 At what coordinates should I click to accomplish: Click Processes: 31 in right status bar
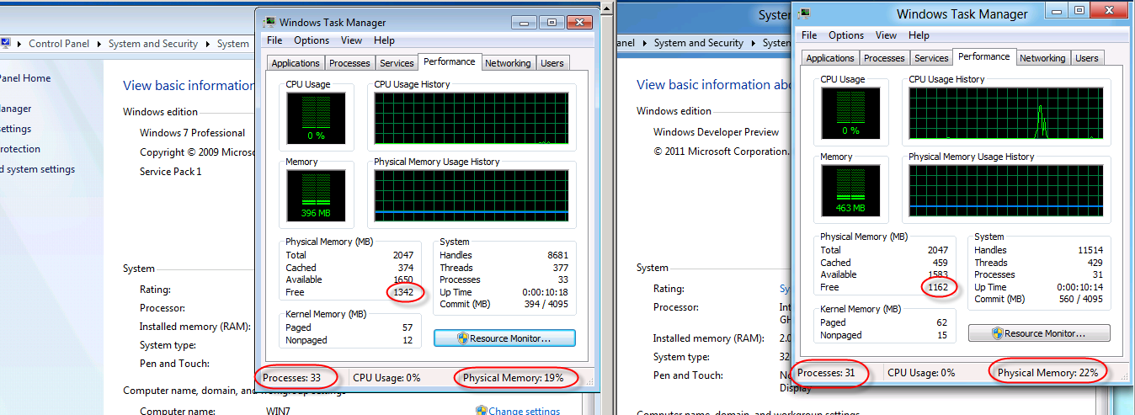pyautogui.click(x=826, y=373)
